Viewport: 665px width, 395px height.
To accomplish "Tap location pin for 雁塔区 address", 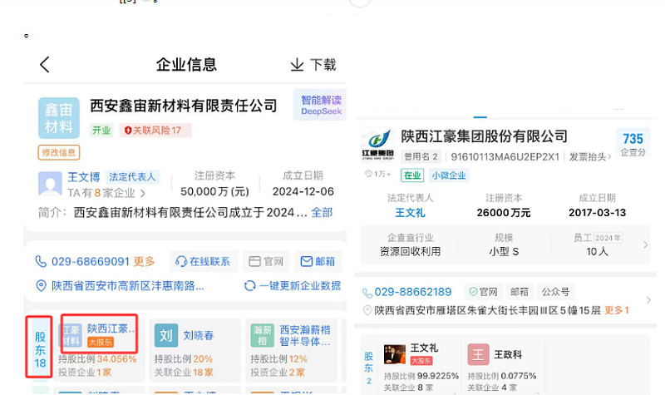I will pyautogui.click(x=367, y=310).
